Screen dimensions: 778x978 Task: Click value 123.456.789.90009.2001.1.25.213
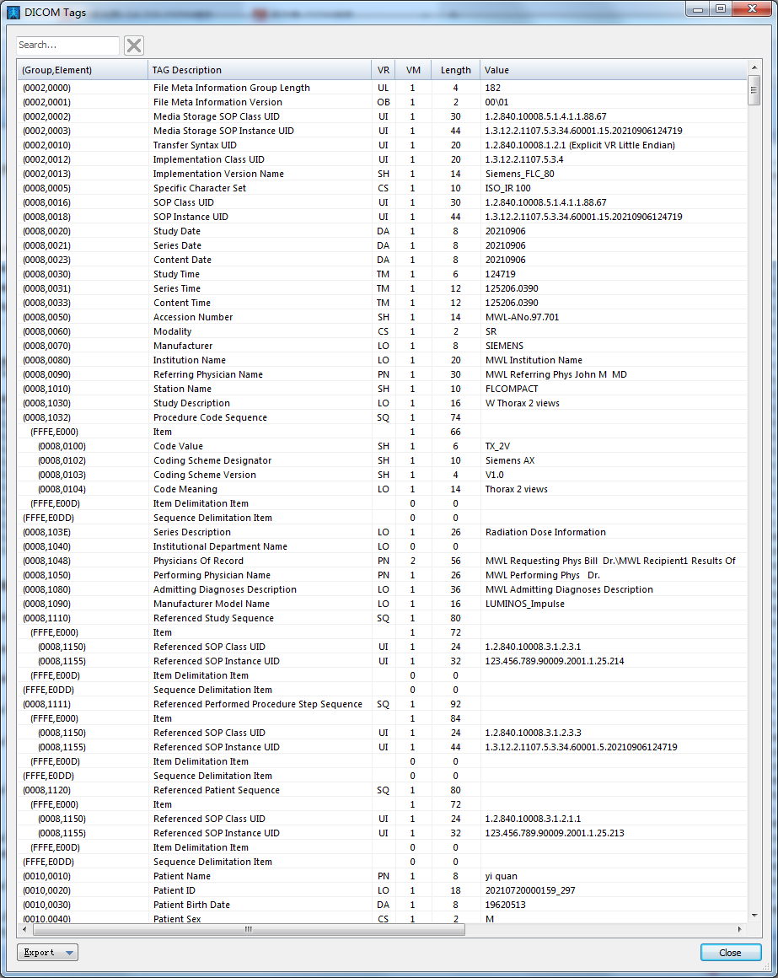click(554, 834)
